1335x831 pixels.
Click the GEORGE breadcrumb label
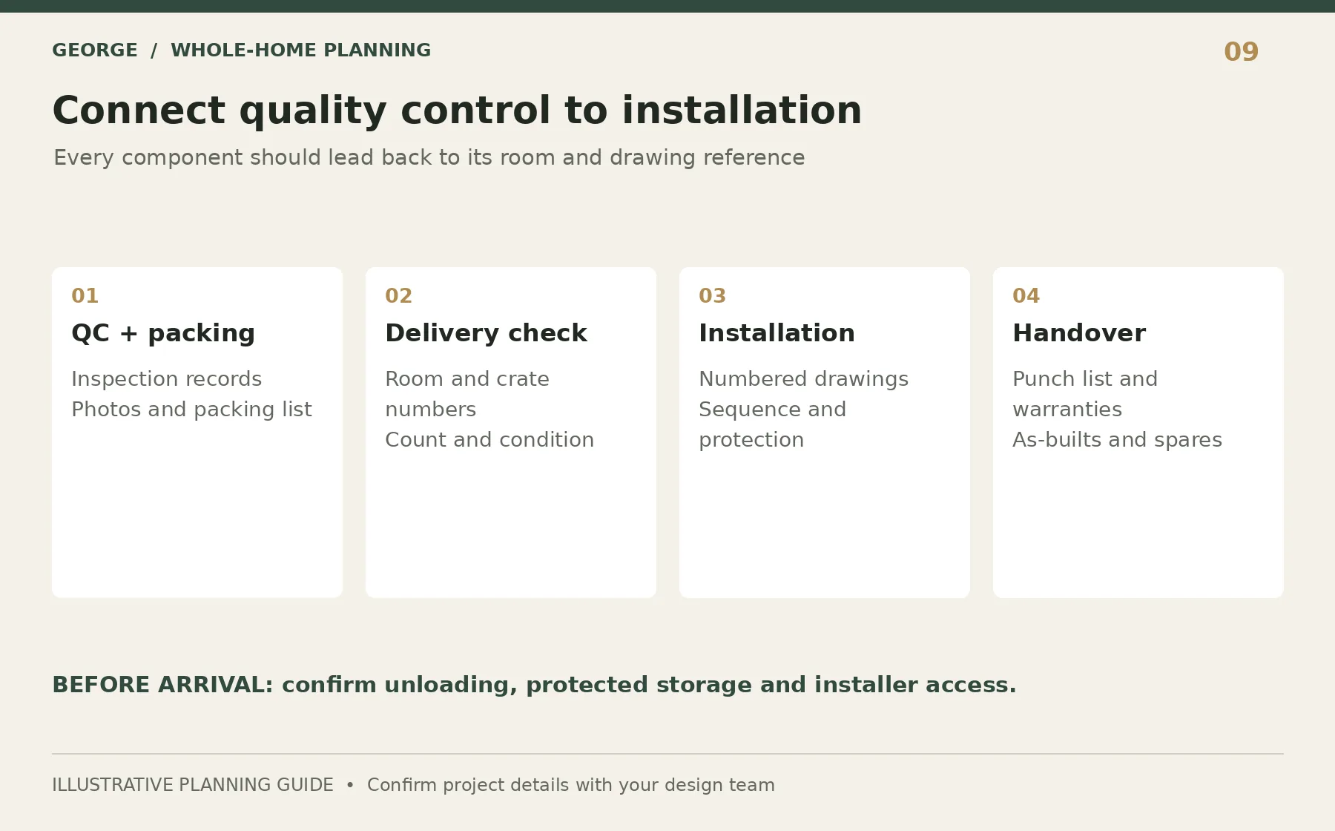tap(94, 50)
